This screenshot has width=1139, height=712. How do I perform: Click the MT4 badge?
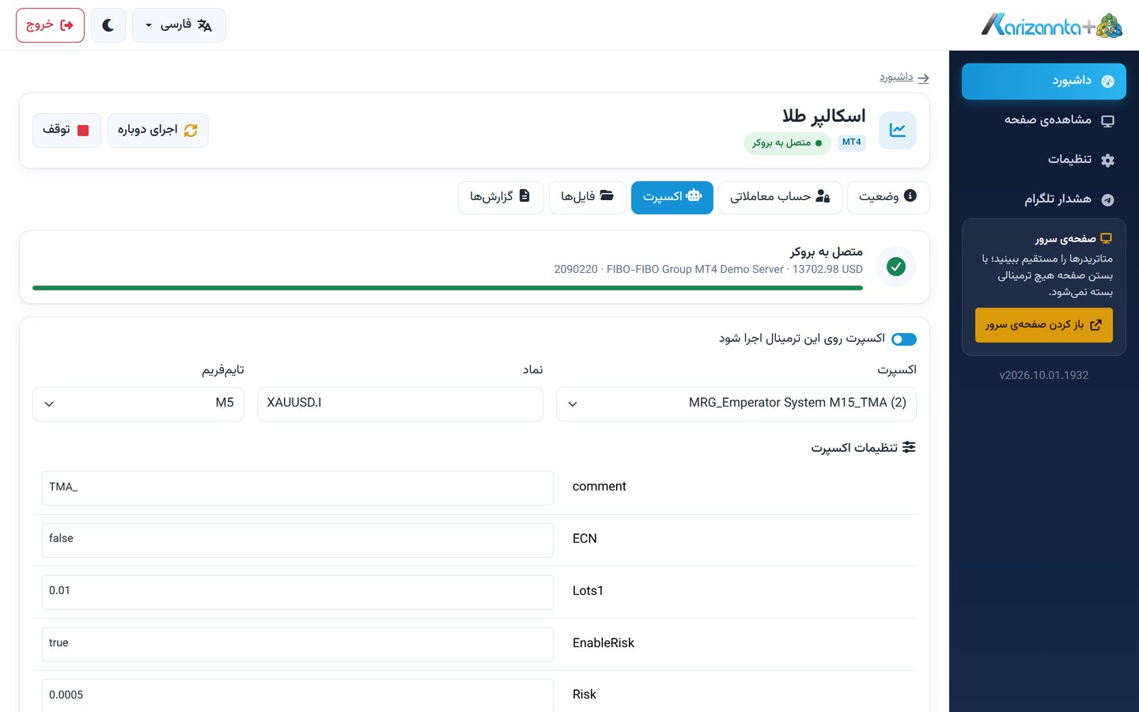tap(852, 142)
